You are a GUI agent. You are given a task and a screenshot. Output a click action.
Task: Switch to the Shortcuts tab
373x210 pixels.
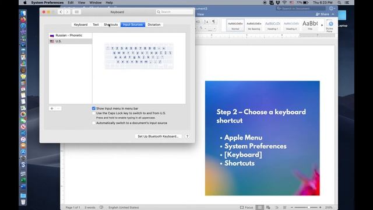tap(111, 24)
